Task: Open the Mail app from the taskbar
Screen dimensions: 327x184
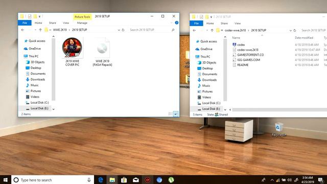Action: point(136,180)
